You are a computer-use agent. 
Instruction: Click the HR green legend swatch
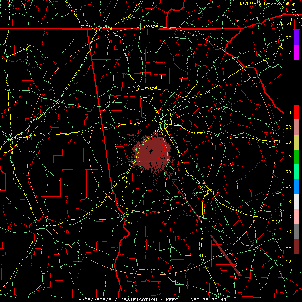tap(296, 157)
